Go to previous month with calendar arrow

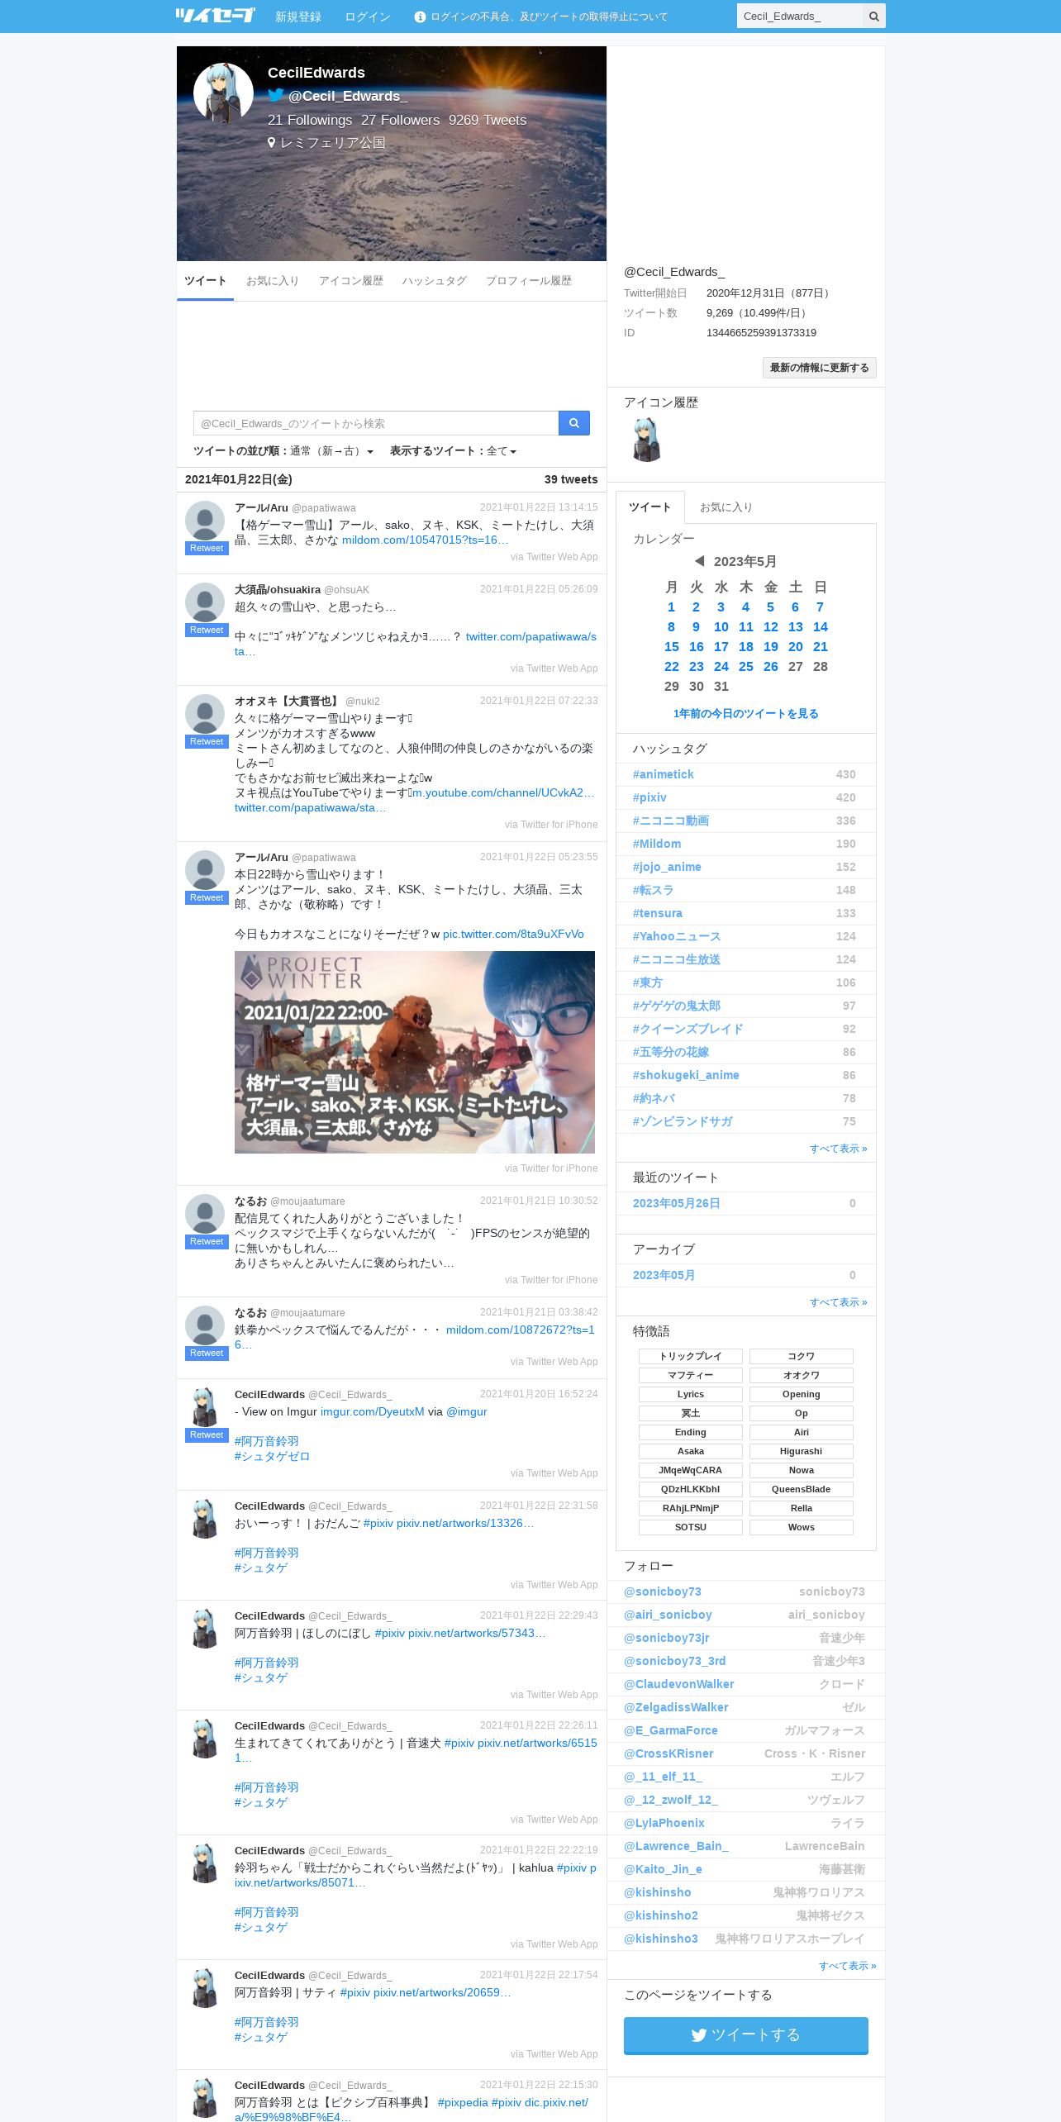[x=699, y=561]
